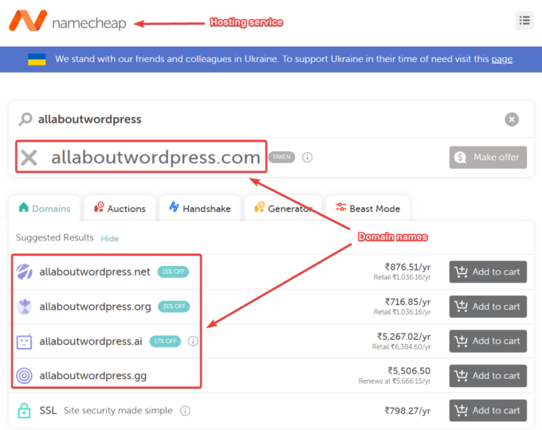The height and width of the screenshot is (430, 542).
Task: Click the 31% OFF badge
Action: [174, 307]
